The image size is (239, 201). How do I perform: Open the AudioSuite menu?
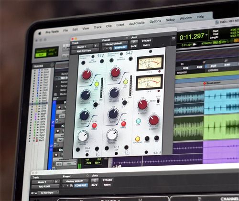(x=137, y=23)
